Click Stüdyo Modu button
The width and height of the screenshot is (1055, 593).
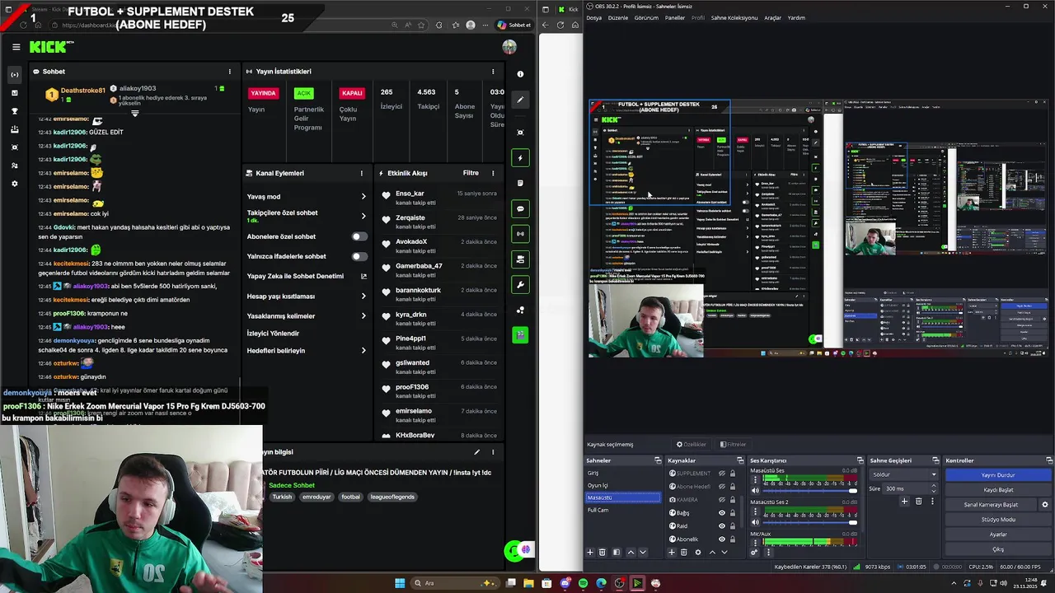pos(998,520)
